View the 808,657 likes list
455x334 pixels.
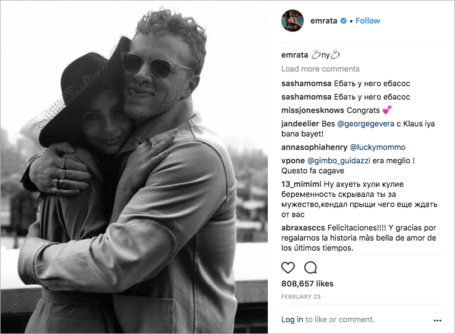307,284
